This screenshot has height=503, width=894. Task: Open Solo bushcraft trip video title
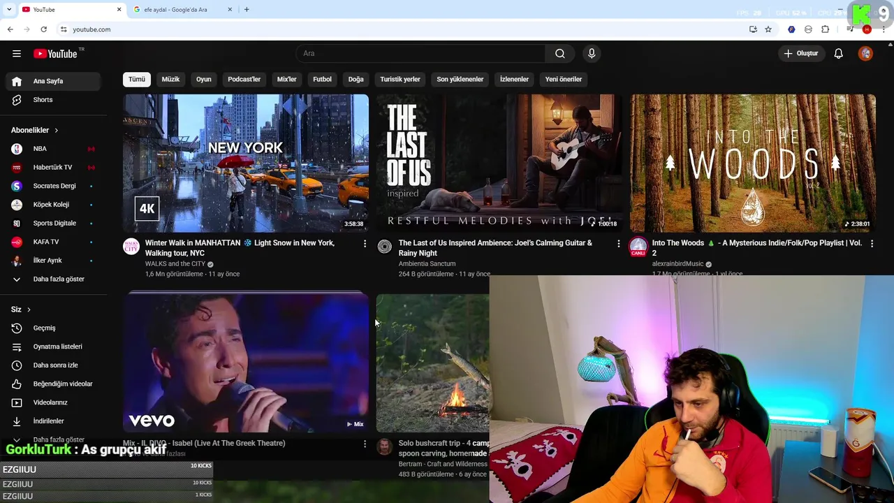444,448
